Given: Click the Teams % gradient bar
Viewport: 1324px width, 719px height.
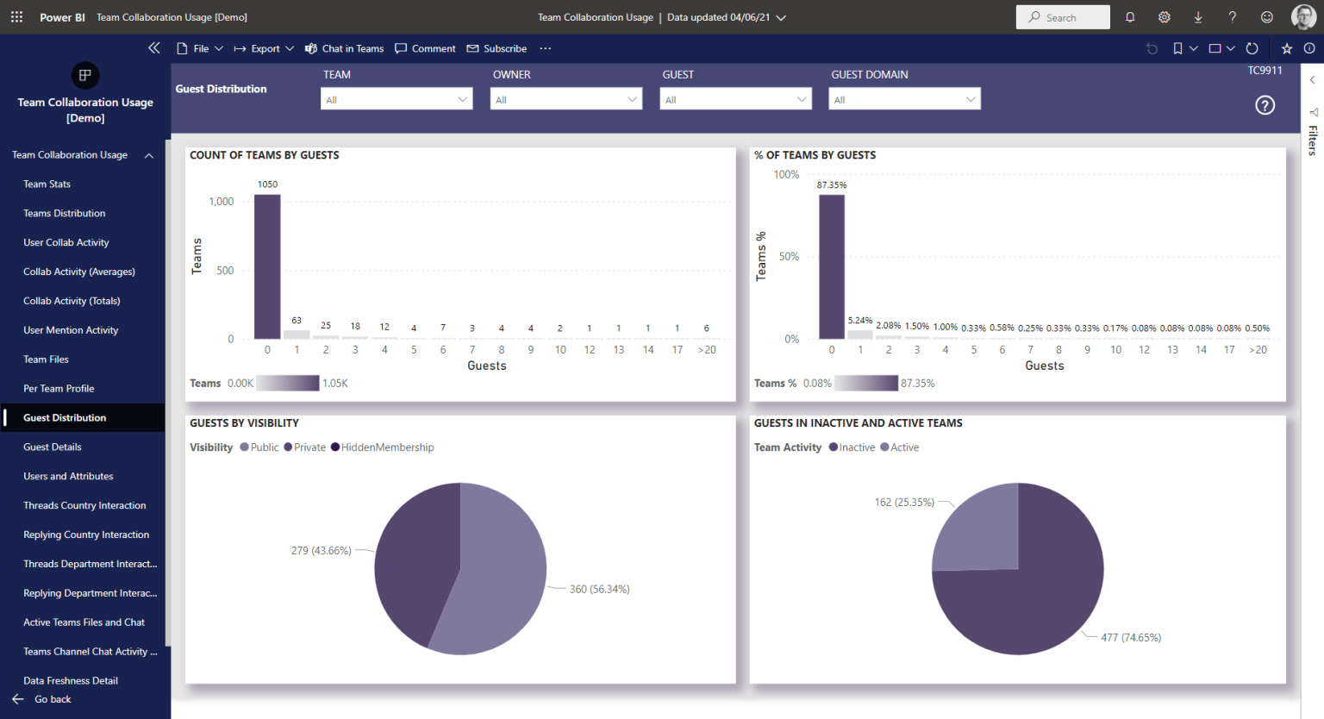Looking at the screenshot, I should [x=866, y=383].
